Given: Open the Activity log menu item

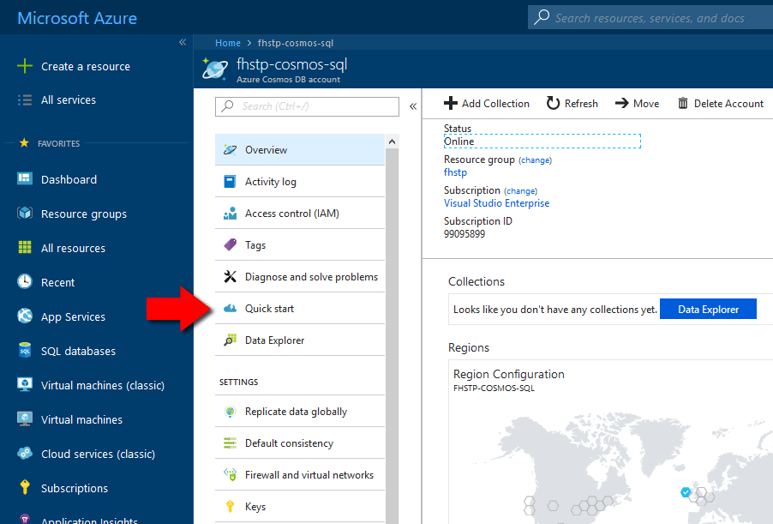Looking at the screenshot, I should pos(300,182).
